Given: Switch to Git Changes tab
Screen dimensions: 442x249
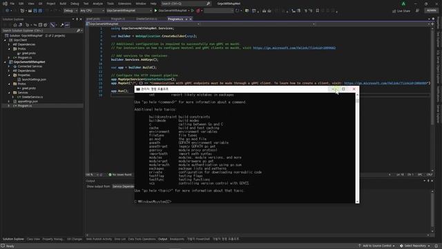Looking at the screenshot, I should [x=75, y=239].
